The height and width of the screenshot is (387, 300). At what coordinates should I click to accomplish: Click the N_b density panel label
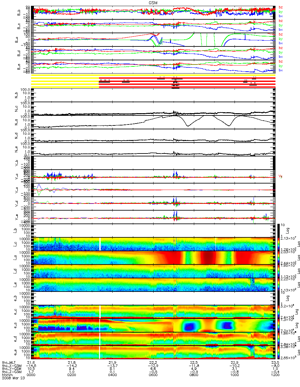(17, 95)
